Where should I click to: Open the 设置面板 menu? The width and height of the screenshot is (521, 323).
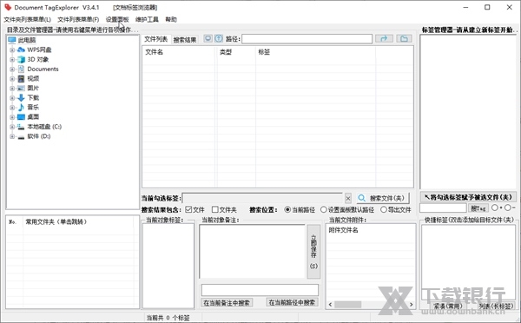pos(117,20)
